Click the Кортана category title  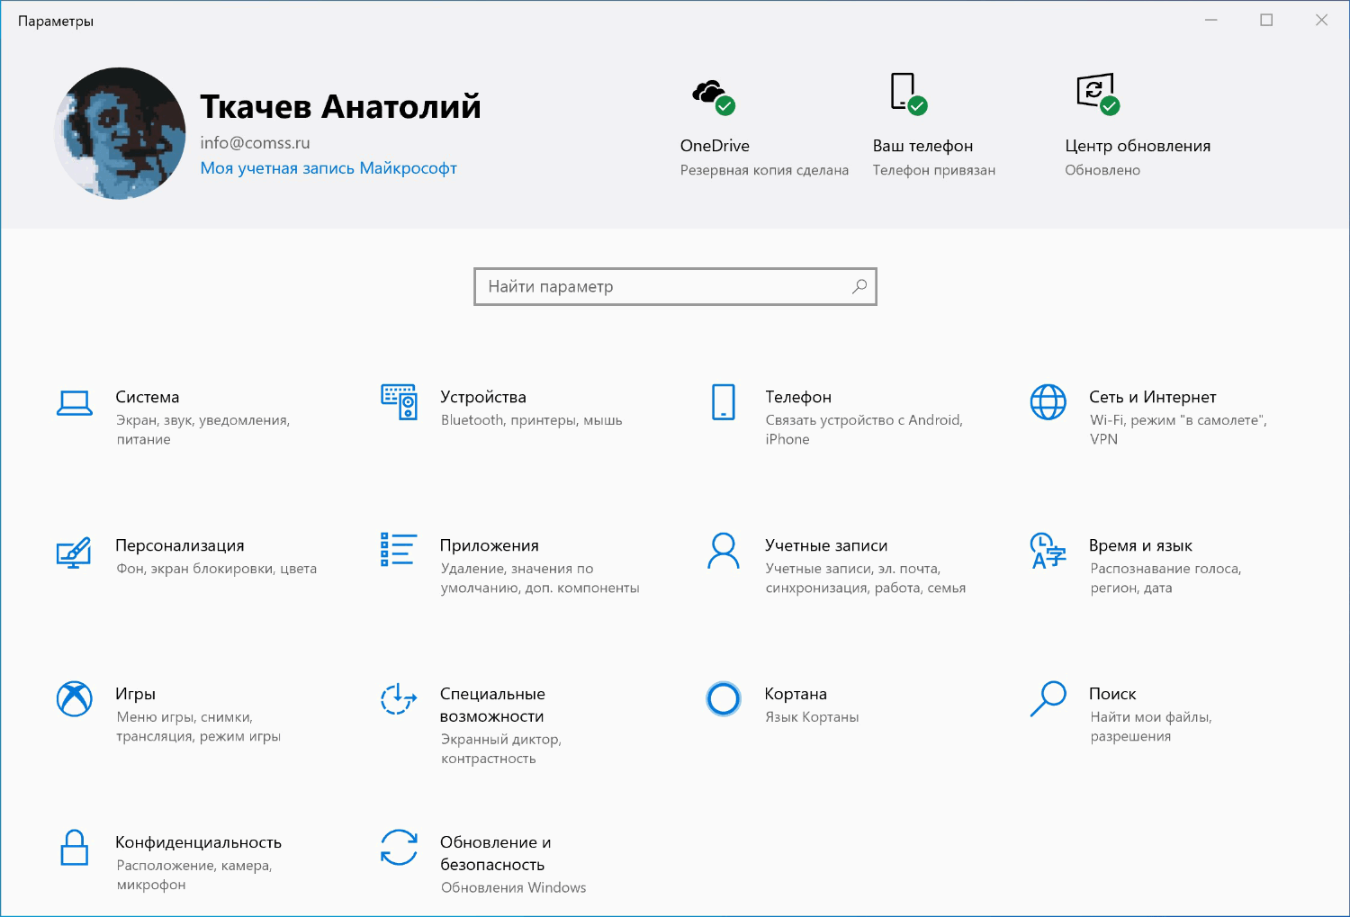pos(796,694)
